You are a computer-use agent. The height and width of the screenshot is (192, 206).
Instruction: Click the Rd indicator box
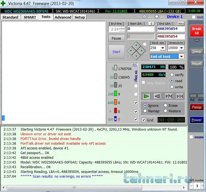click(x=193, y=95)
